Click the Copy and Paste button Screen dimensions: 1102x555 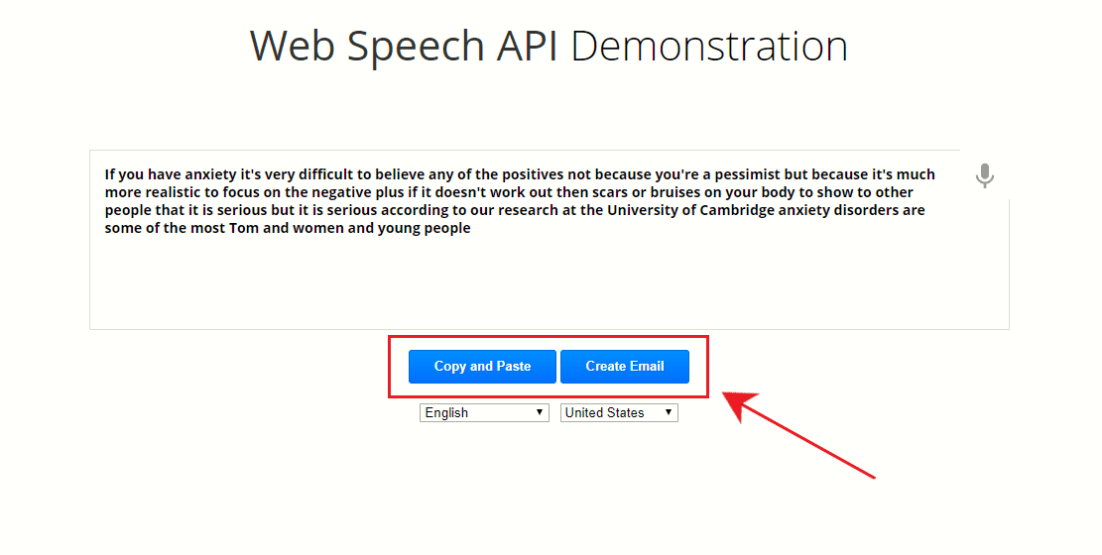coord(482,367)
